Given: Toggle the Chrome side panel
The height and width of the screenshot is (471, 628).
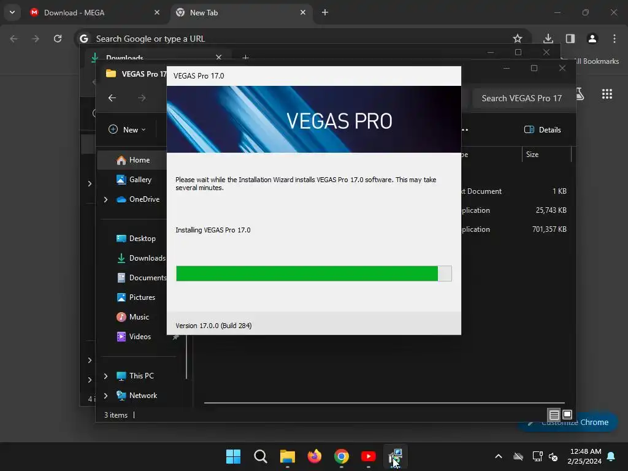Looking at the screenshot, I should (570, 39).
